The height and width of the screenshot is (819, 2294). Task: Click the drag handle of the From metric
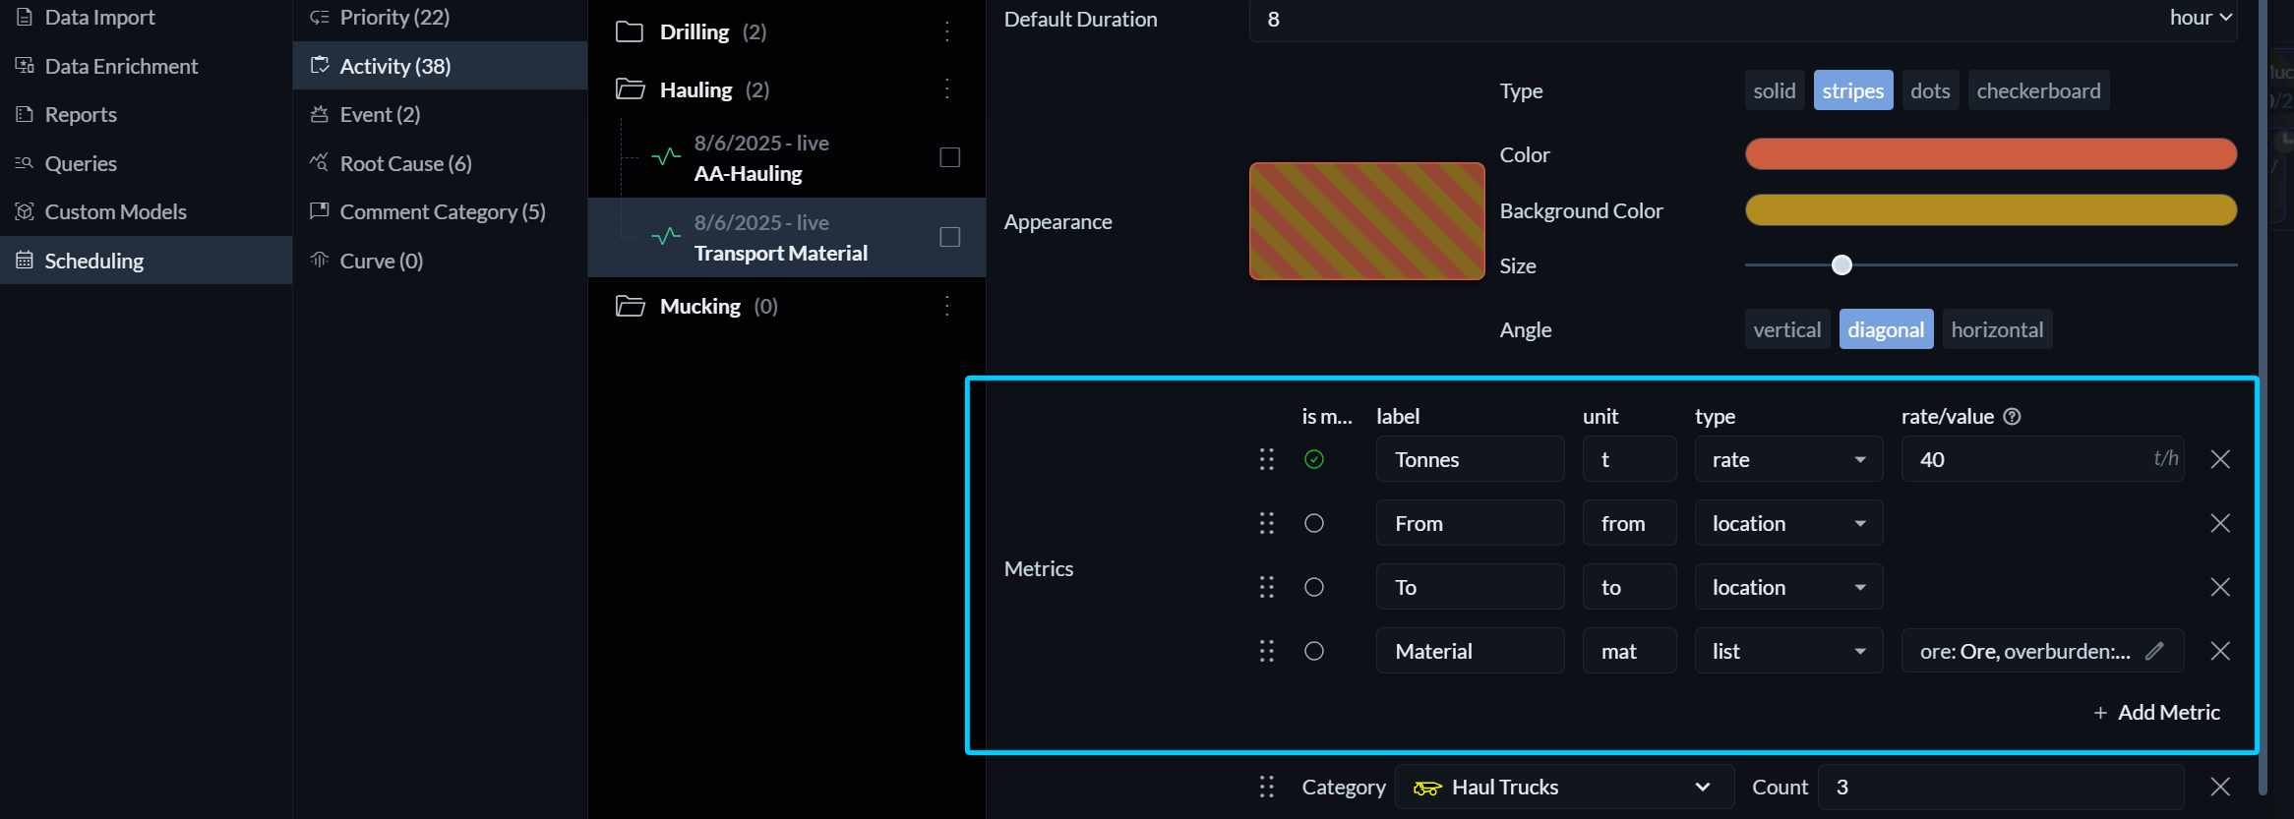point(1267,523)
